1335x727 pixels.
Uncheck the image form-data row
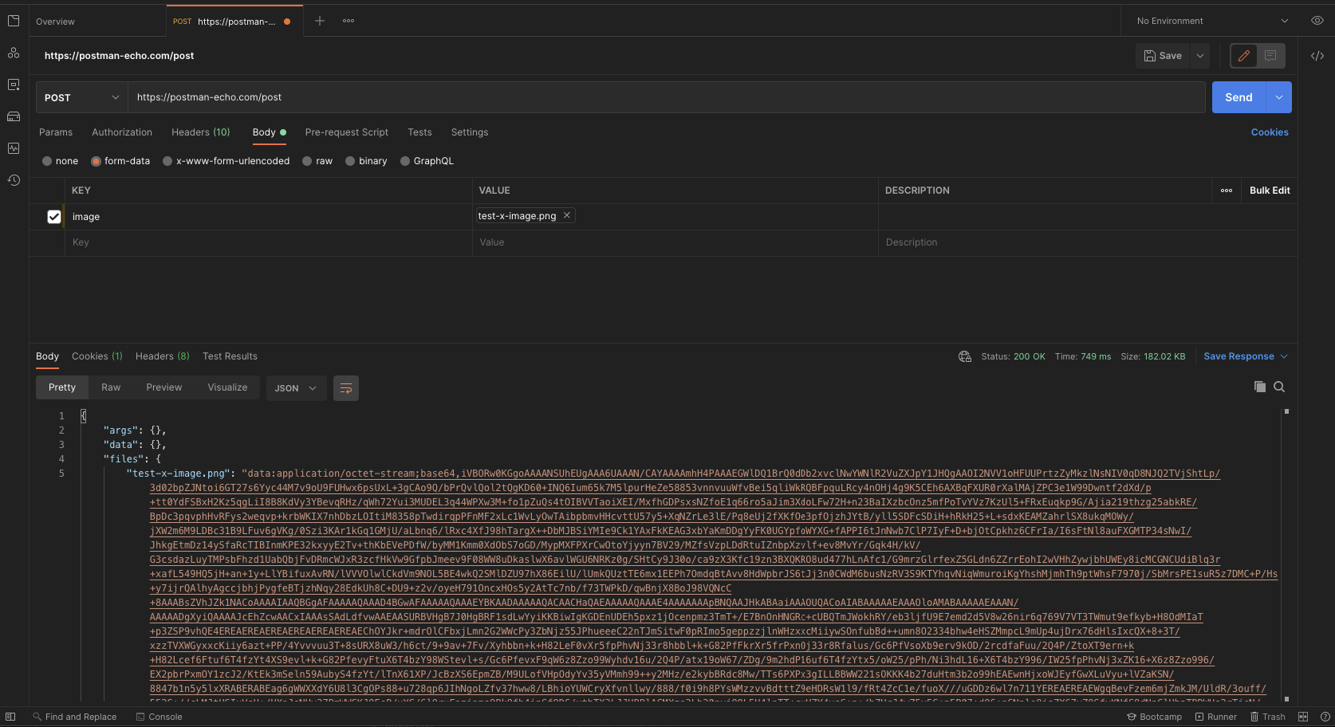(x=53, y=216)
